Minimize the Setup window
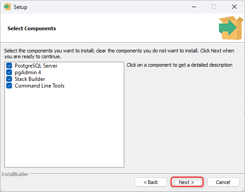This screenshot has height=192, width=245. [x=194, y=7]
